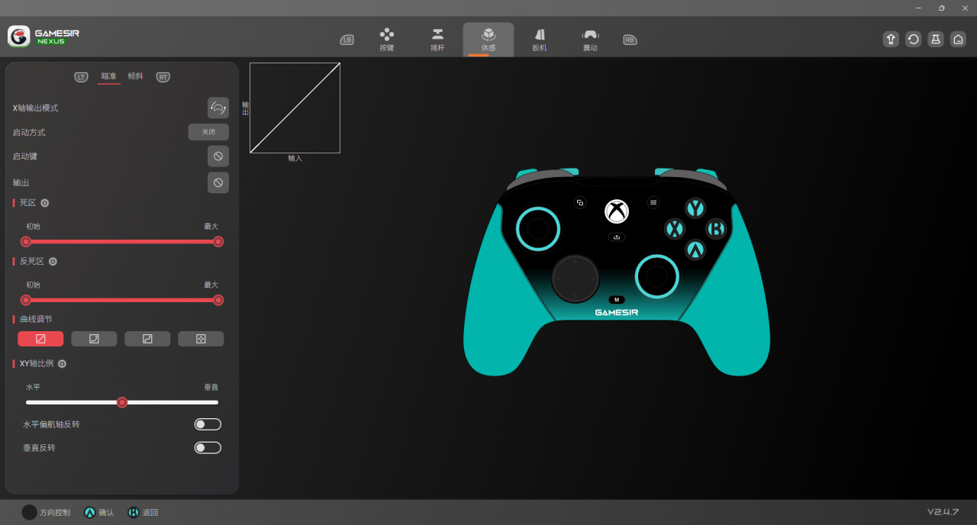Click the X轴输出模式 label
The width and height of the screenshot is (977, 525).
(x=35, y=108)
